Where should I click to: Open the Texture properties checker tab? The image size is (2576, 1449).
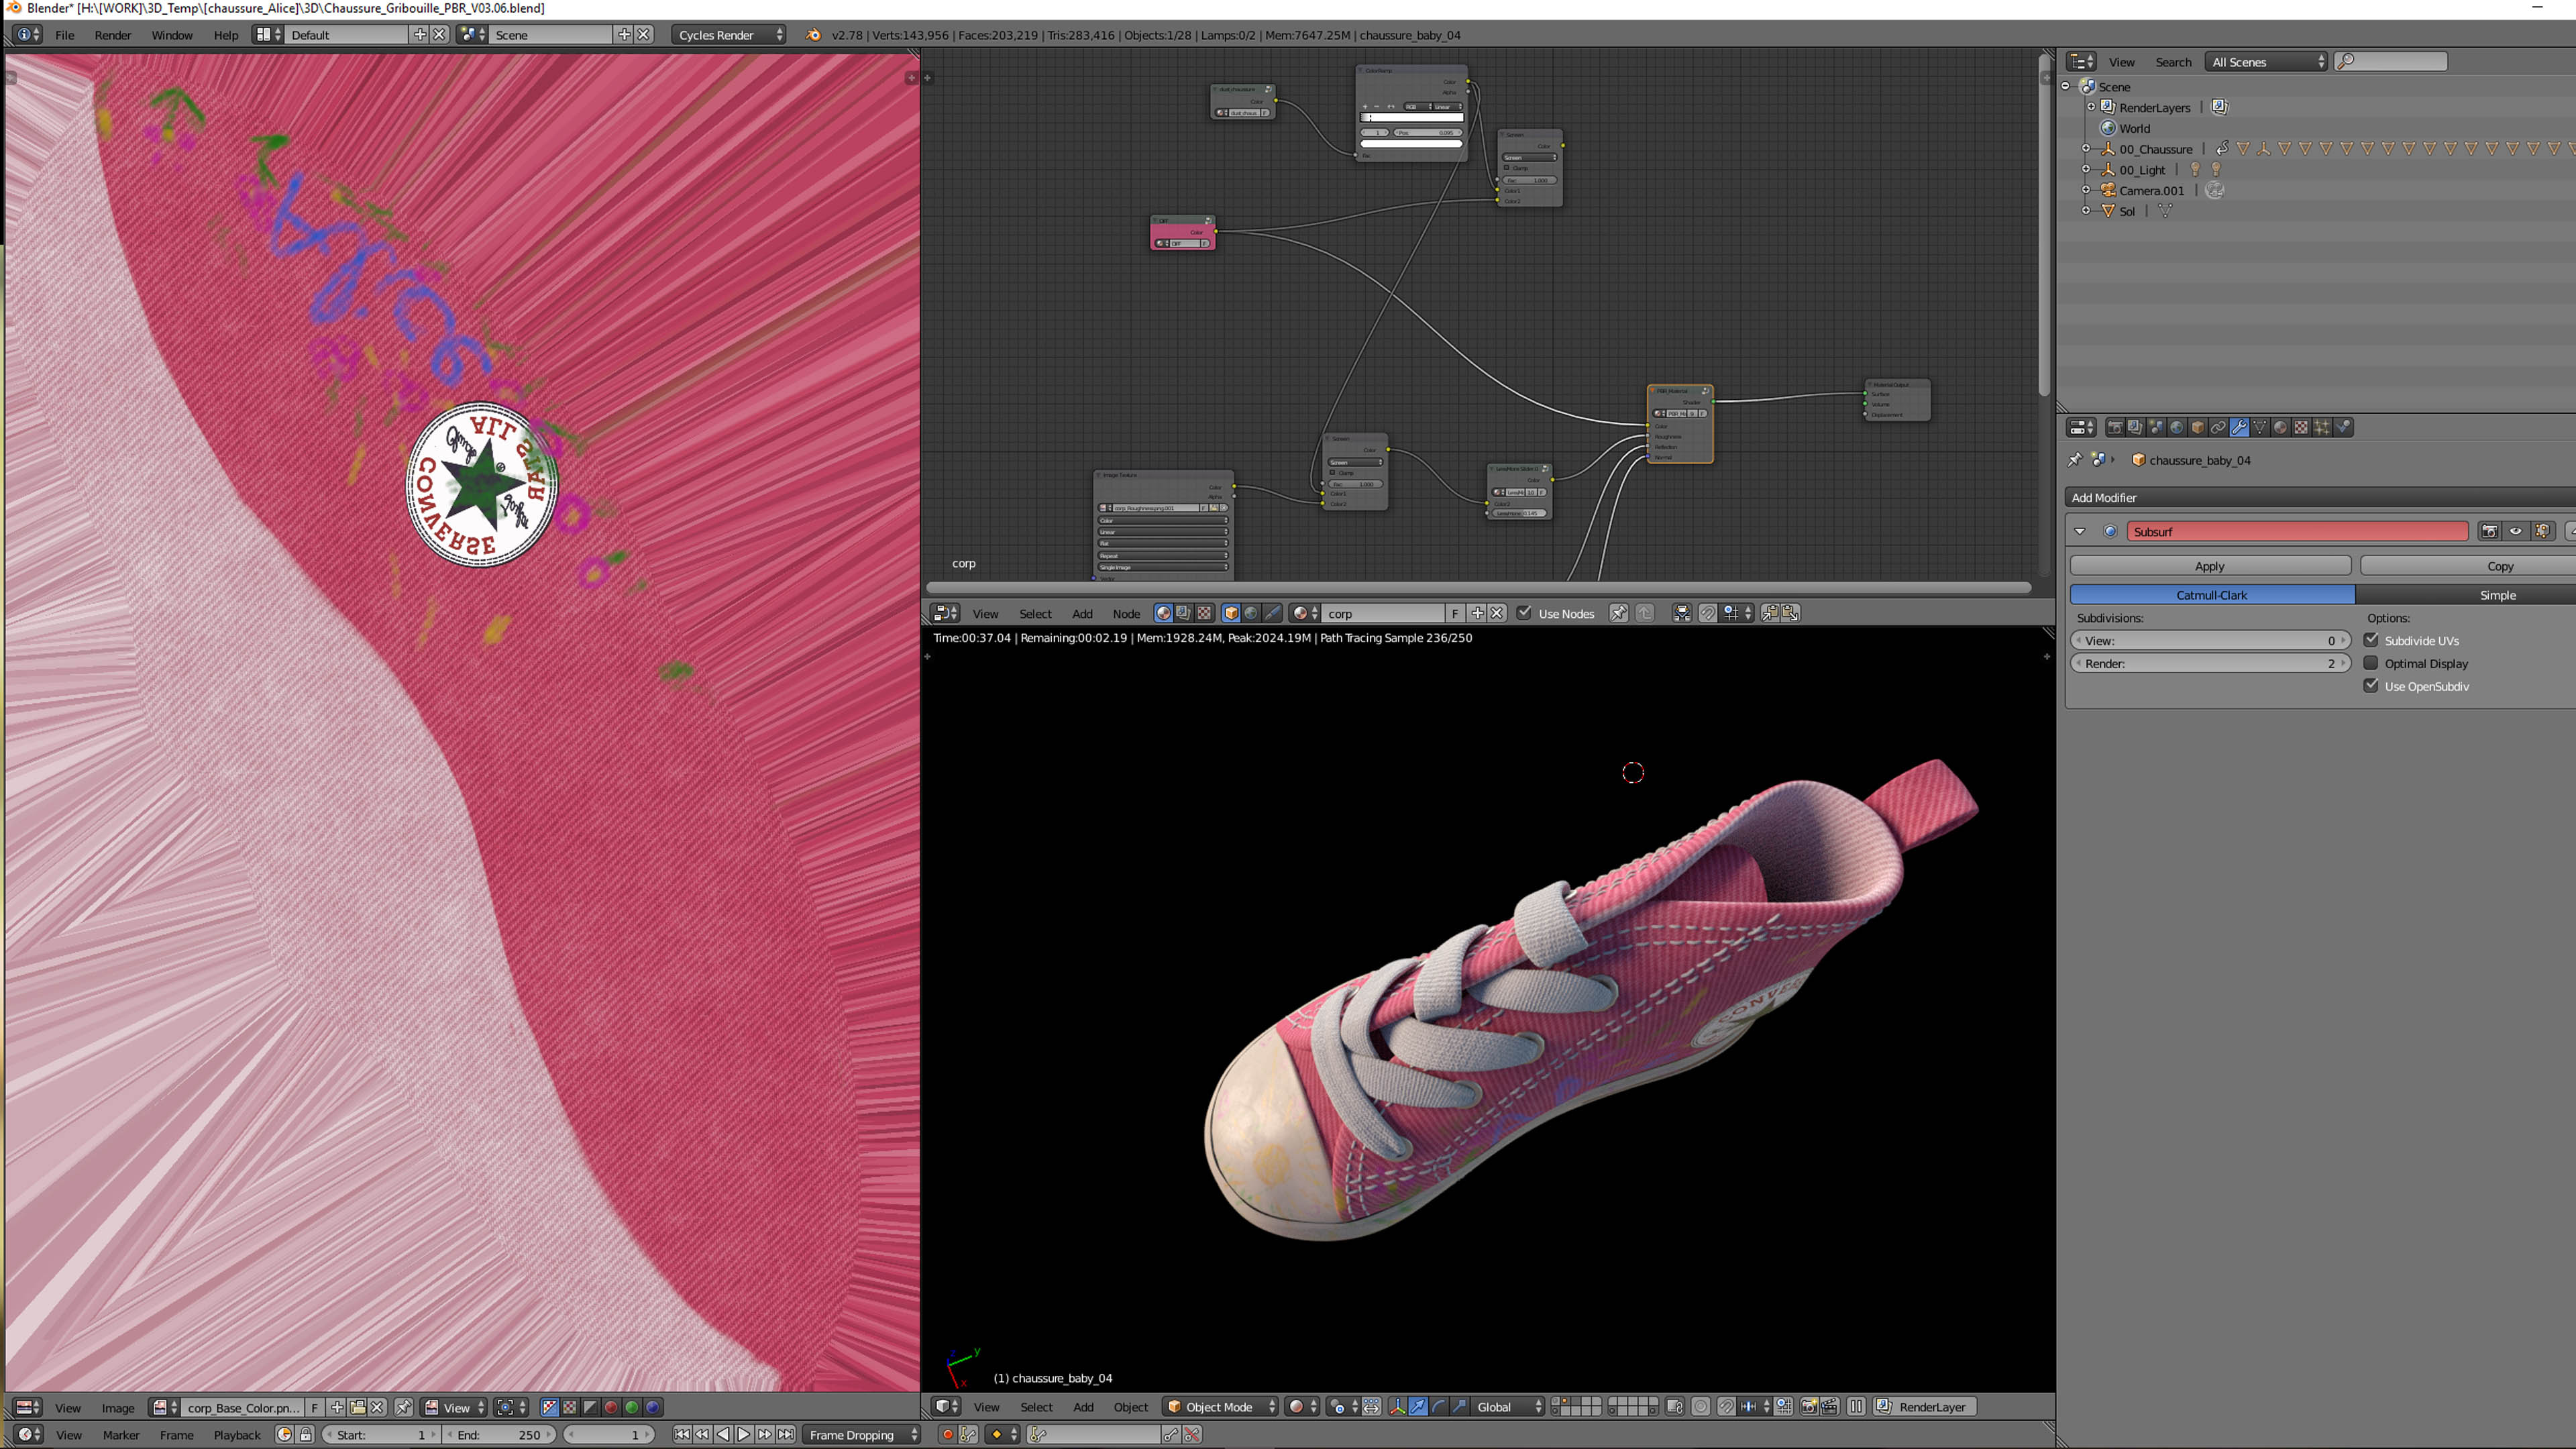click(2301, 427)
